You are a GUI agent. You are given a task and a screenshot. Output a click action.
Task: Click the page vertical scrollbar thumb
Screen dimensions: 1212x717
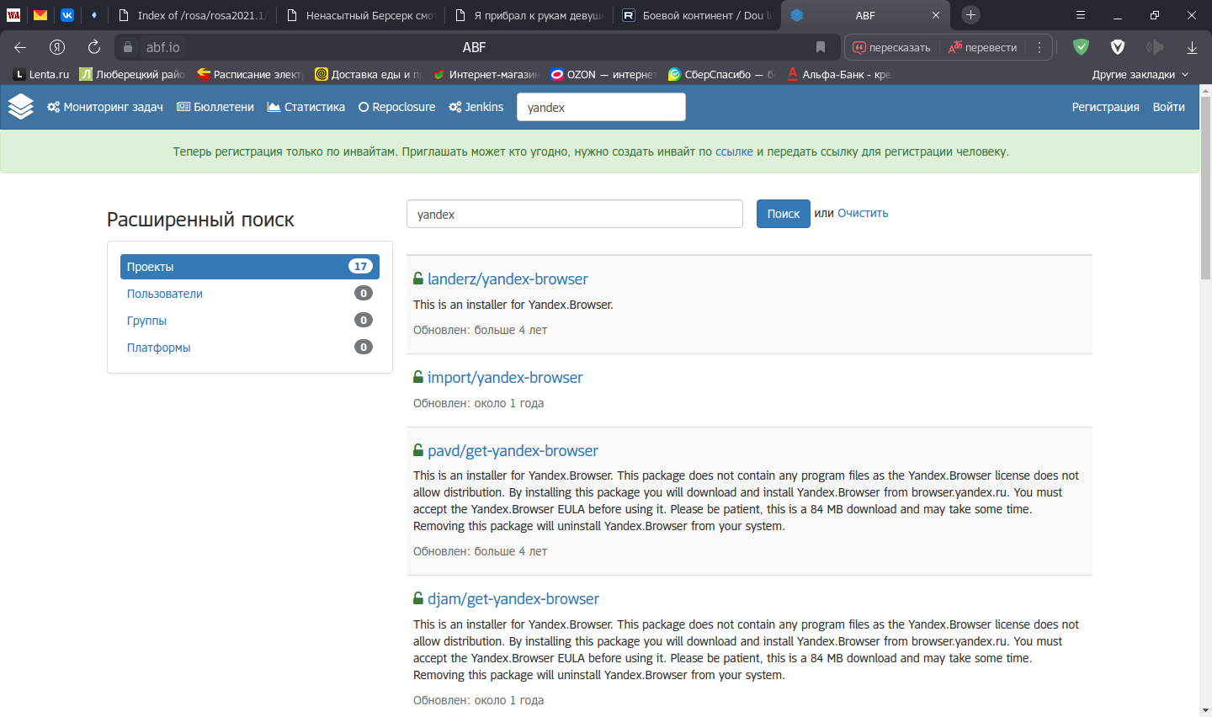click(1205, 187)
